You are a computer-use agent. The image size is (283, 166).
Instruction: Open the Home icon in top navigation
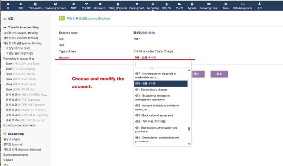point(8,4)
